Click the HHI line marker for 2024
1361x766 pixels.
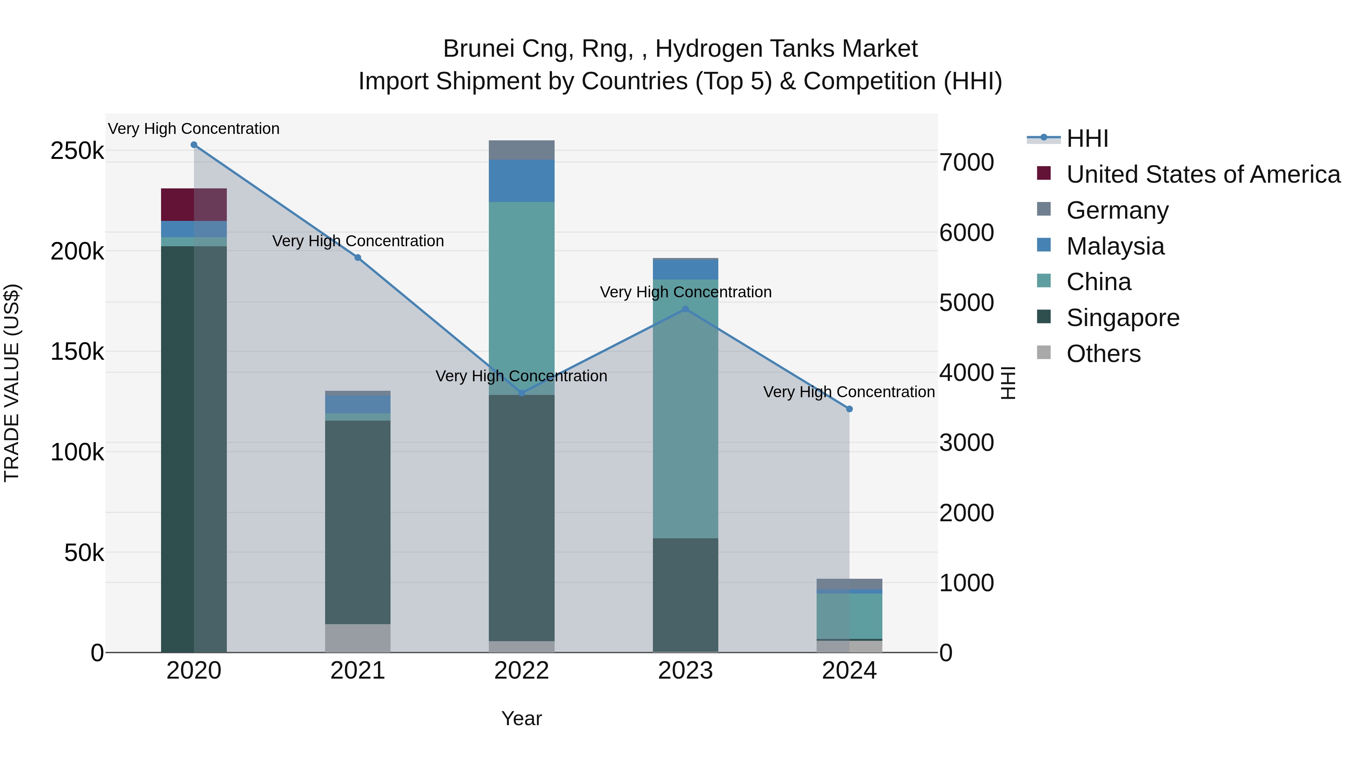click(x=849, y=409)
